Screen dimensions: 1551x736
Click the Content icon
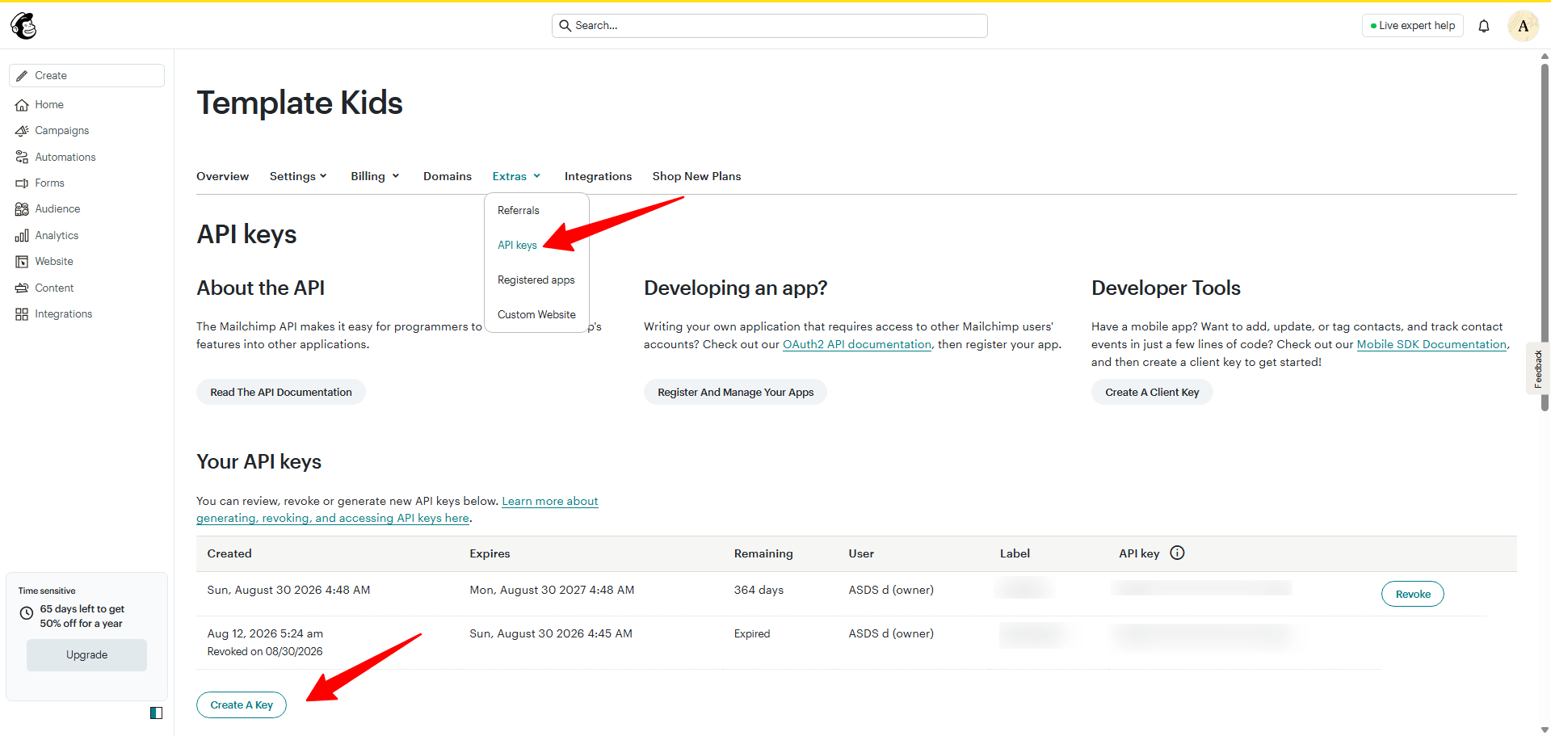(x=22, y=288)
